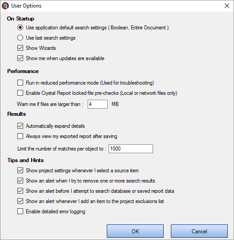Close the User Options dialog
Viewport: 234px width, 240px height.
(x=226, y=6)
